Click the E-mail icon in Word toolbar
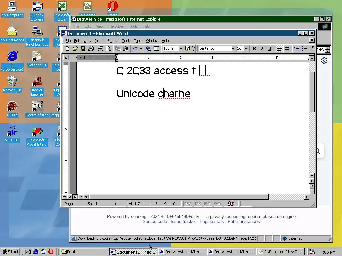Image resolution: width=342 pixels, height=256 pixels. point(91,49)
